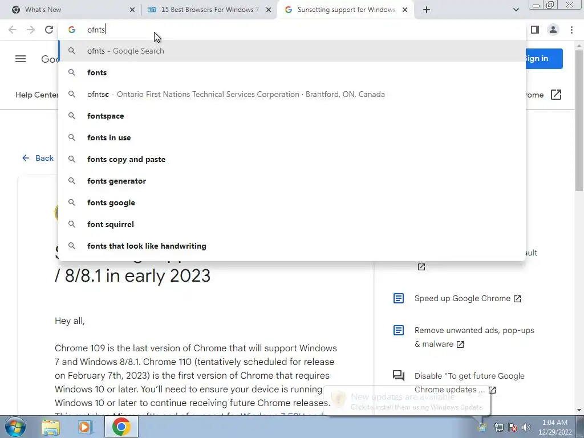The width and height of the screenshot is (584, 438).
Task: Pick the 'fontspace' suggestion
Action: (292, 116)
